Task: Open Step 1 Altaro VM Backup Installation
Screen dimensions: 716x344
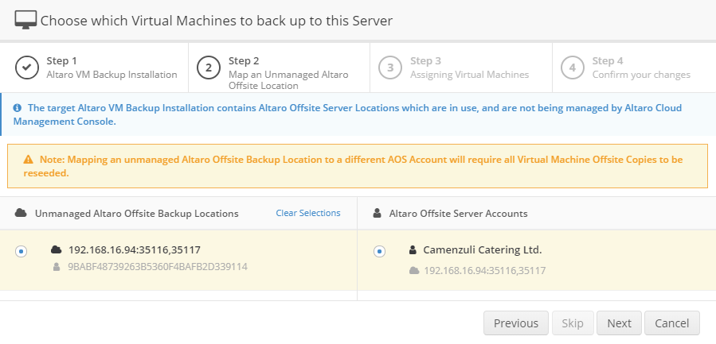Action: pyautogui.click(x=112, y=68)
